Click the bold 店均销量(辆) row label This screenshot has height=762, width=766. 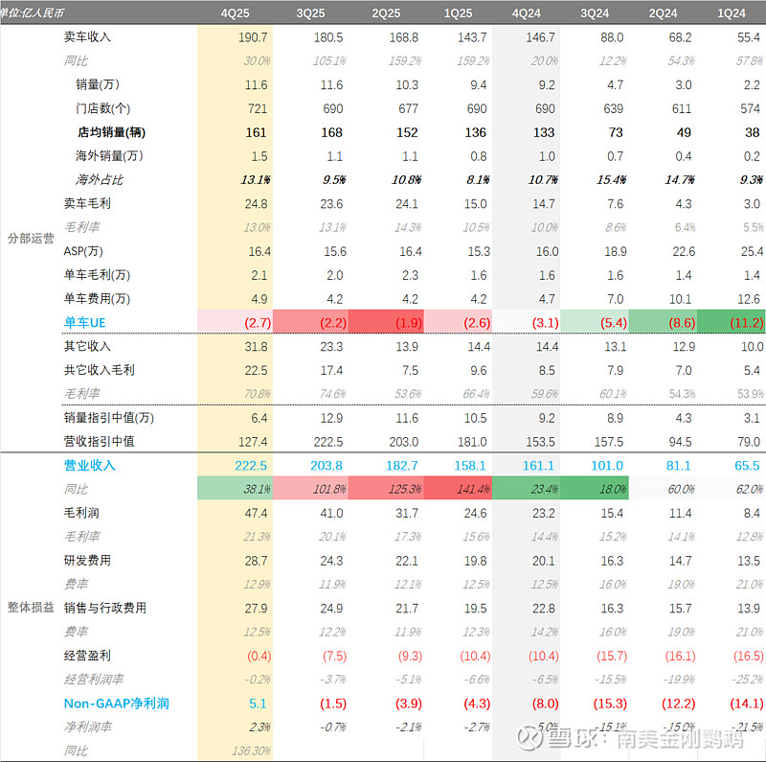click(111, 132)
